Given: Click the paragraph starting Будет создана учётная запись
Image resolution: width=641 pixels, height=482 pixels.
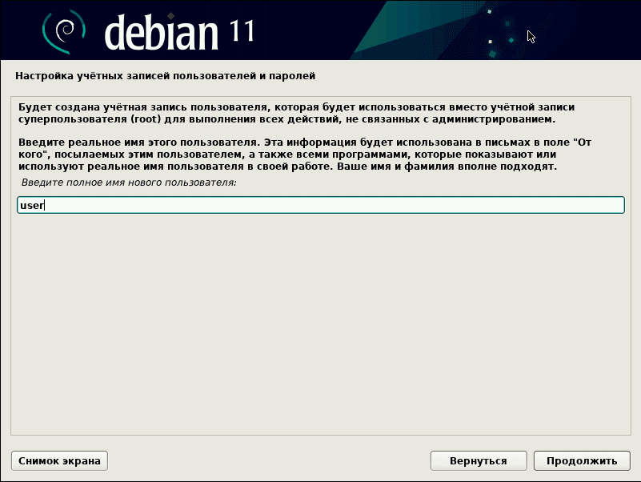Looking at the screenshot, I should [x=296, y=114].
